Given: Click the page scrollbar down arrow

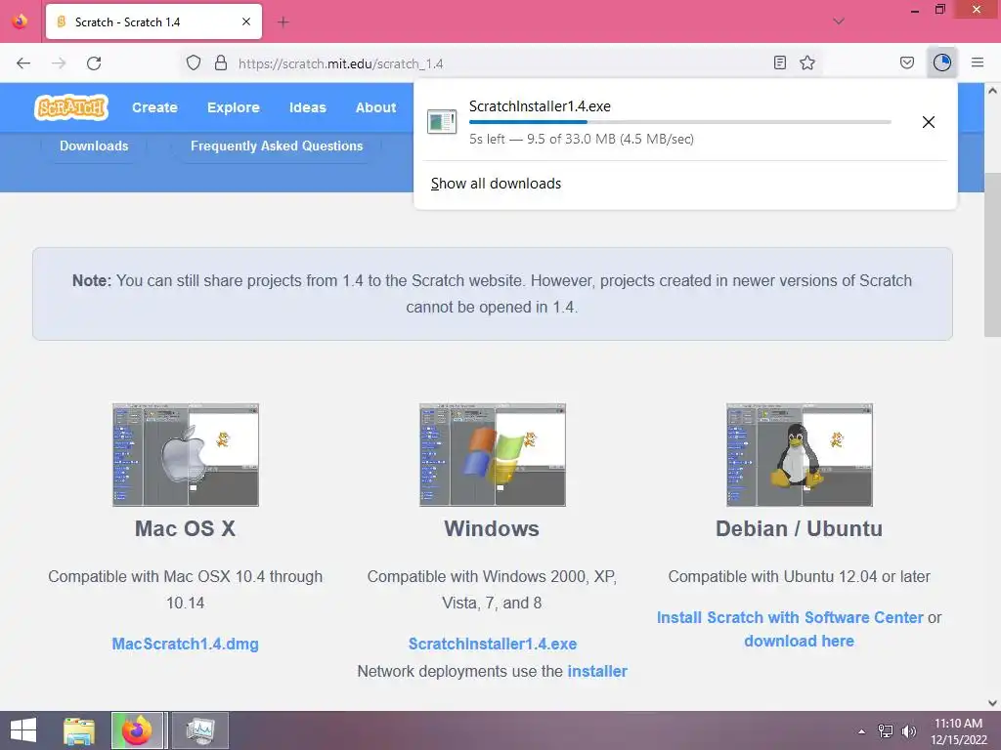Looking at the screenshot, I should click(x=993, y=703).
